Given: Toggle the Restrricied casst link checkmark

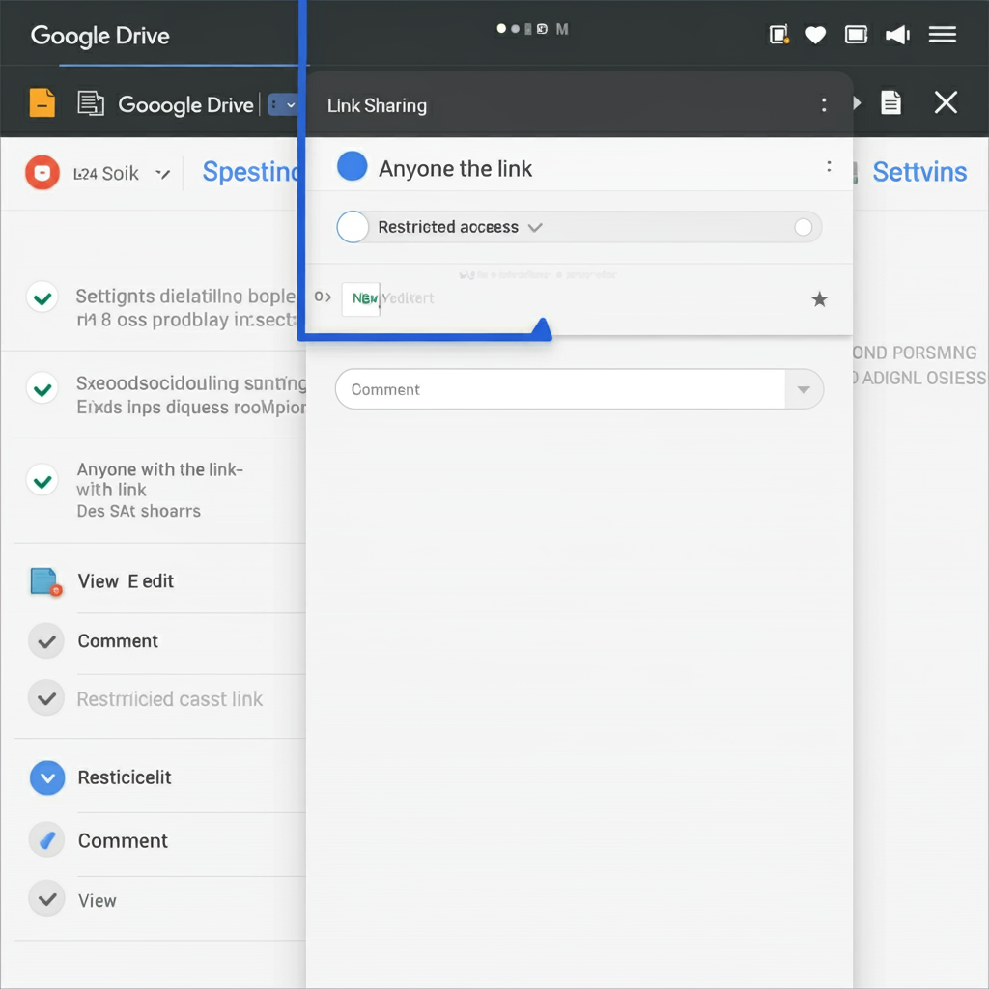Looking at the screenshot, I should [x=46, y=698].
